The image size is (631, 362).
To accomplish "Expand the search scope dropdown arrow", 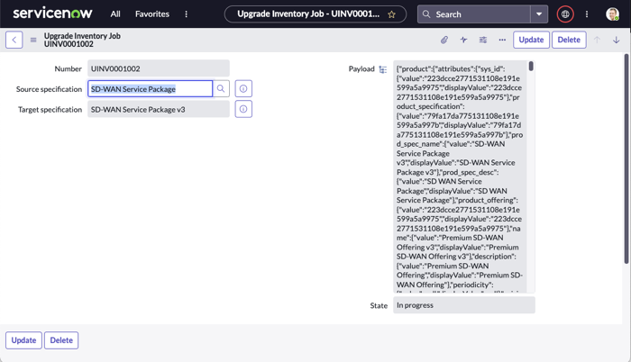I will (x=539, y=14).
